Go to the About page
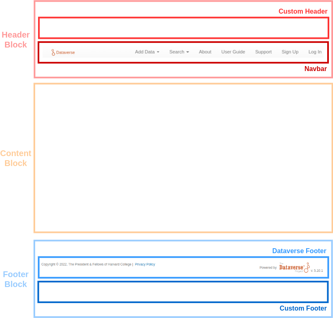The width and height of the screenshot is (333, 318). point(205,52)
